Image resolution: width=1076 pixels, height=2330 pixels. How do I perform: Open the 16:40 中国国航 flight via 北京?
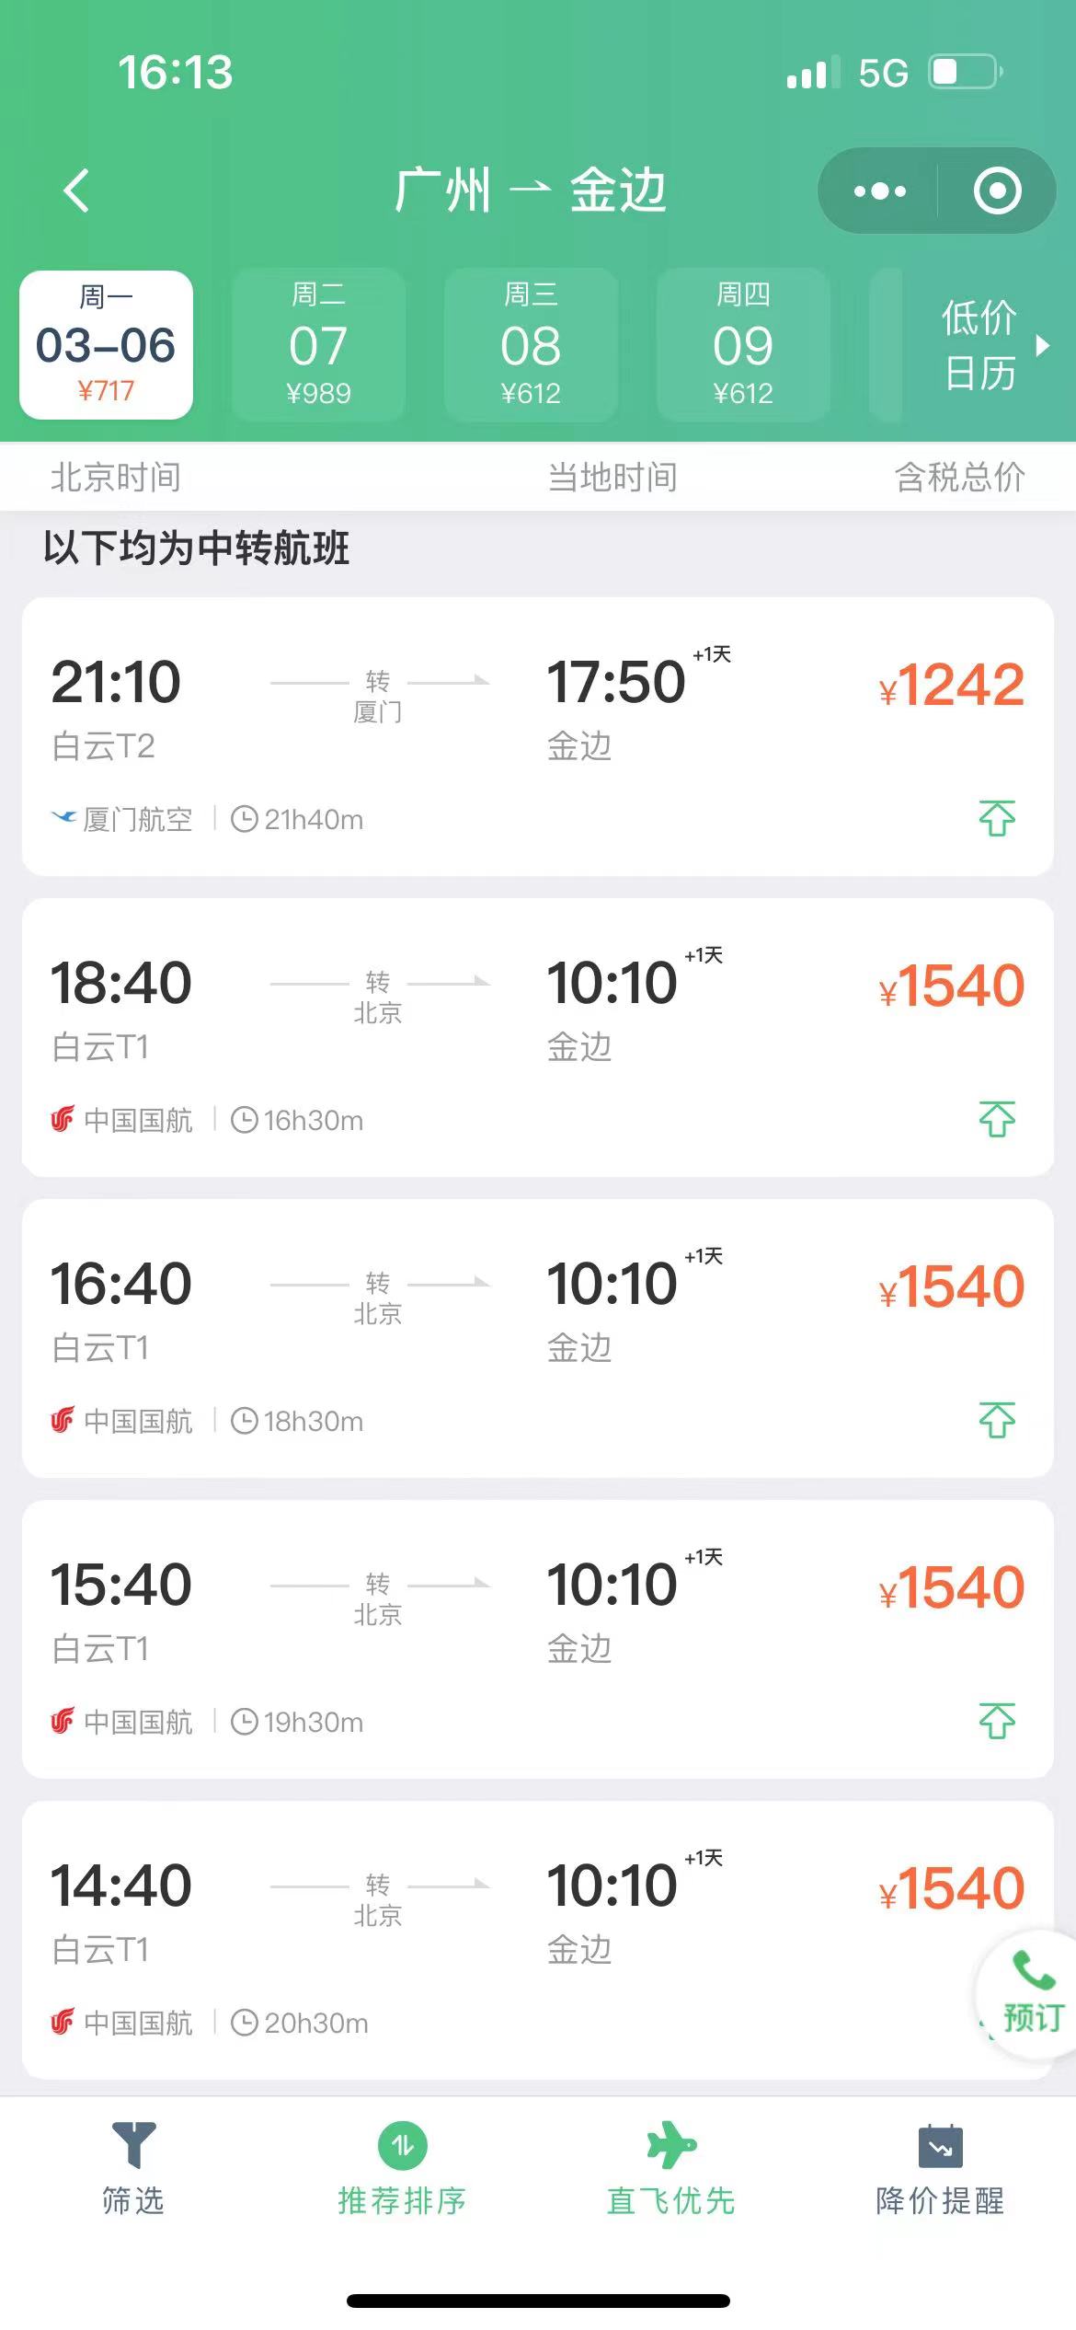(x=538, y=1338)
